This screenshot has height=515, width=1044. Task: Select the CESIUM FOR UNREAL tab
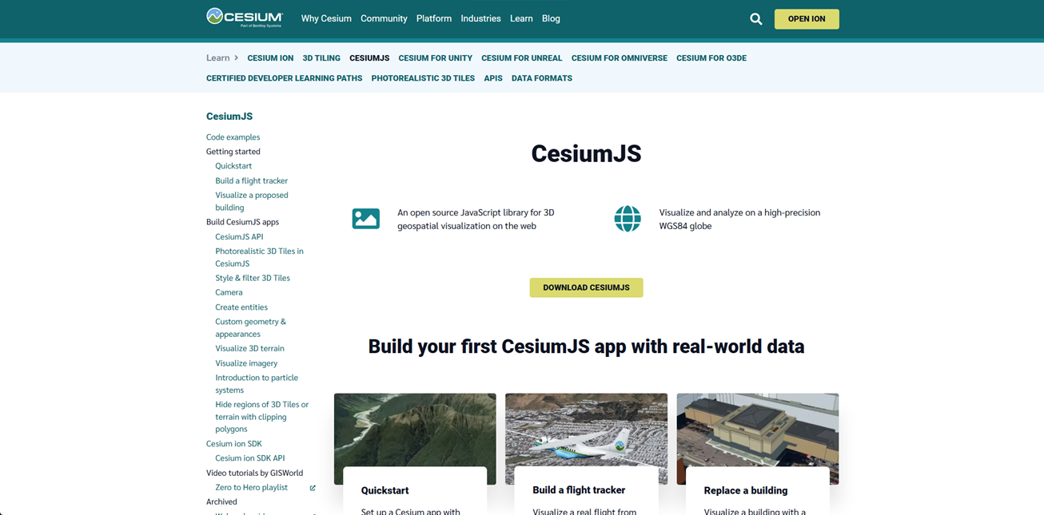pyautogui.click(x=521, y=58)
